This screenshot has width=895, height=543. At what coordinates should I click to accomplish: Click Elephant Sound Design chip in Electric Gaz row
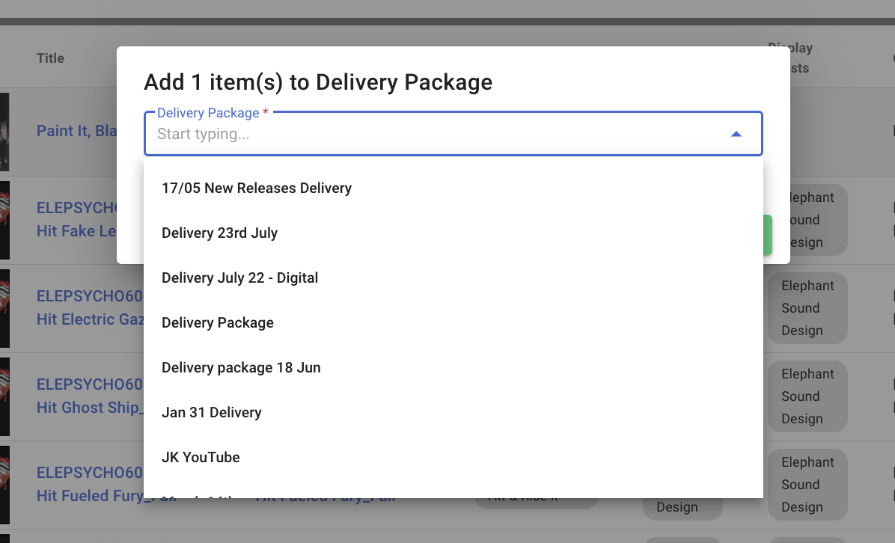pyautogui.click(x=807, y=308)
